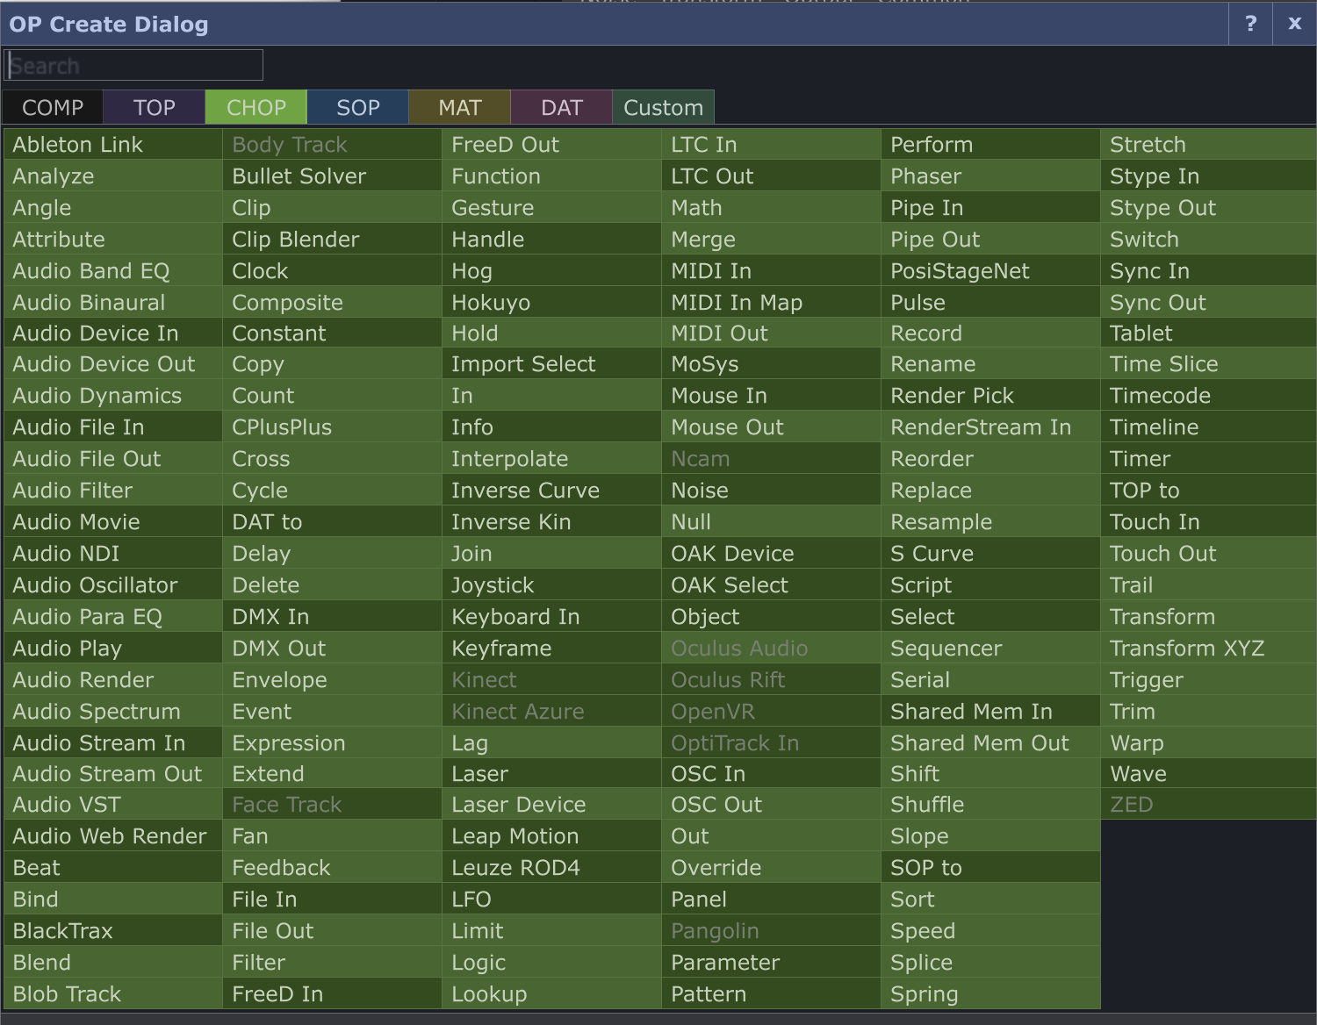Select the Spring operator
This screenshot has width=1317, height=1025.
[990, 994]
